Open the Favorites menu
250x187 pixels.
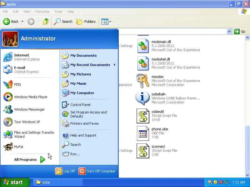point(42,12)
